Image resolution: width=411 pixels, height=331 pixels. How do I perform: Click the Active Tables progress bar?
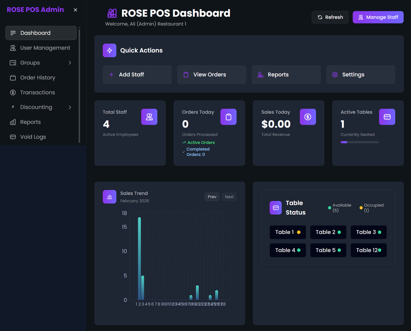360,142
